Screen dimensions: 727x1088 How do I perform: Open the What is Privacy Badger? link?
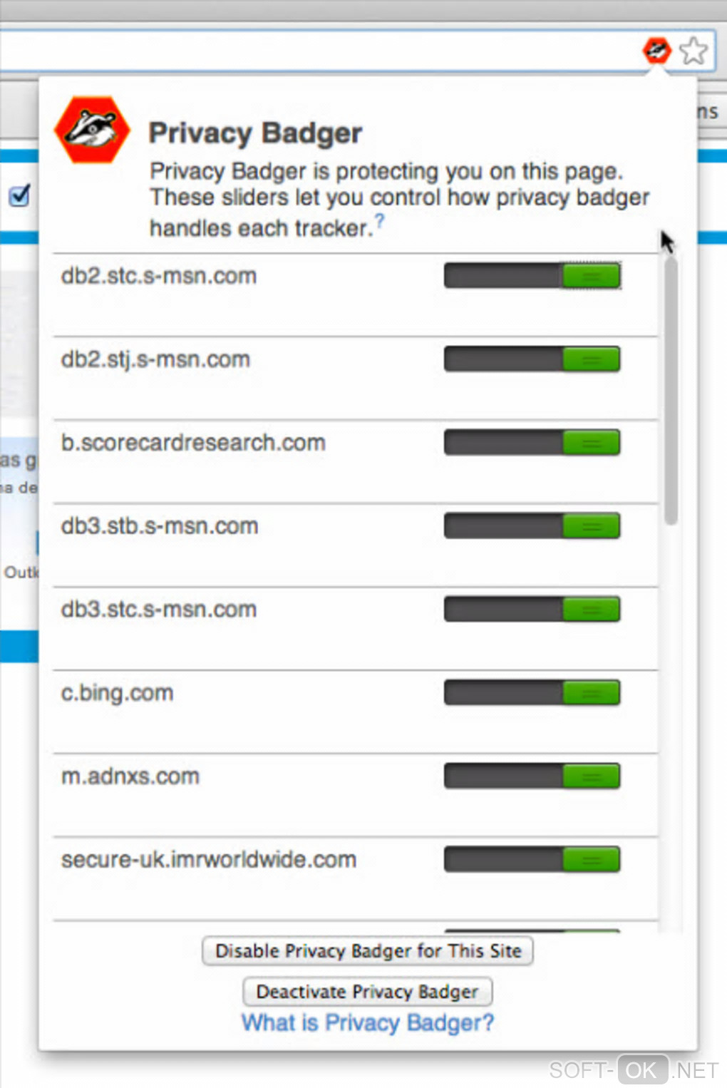[x=368, y=1023]
